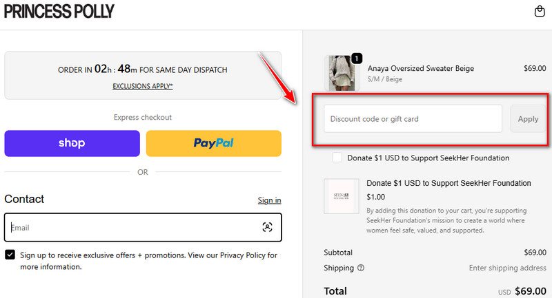Click the Express checkout heading
Screen dimensions: 552x298
pyautogui.click(x=143, y=117)
